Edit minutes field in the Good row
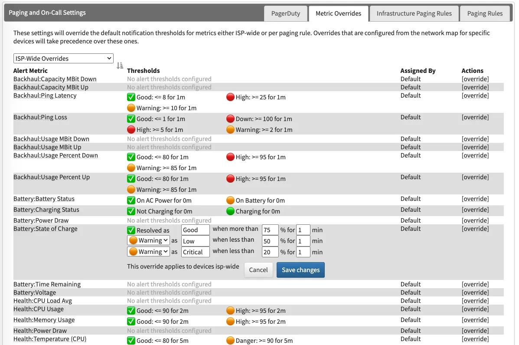Screen dimensions: 519x345 click(303, 230)
